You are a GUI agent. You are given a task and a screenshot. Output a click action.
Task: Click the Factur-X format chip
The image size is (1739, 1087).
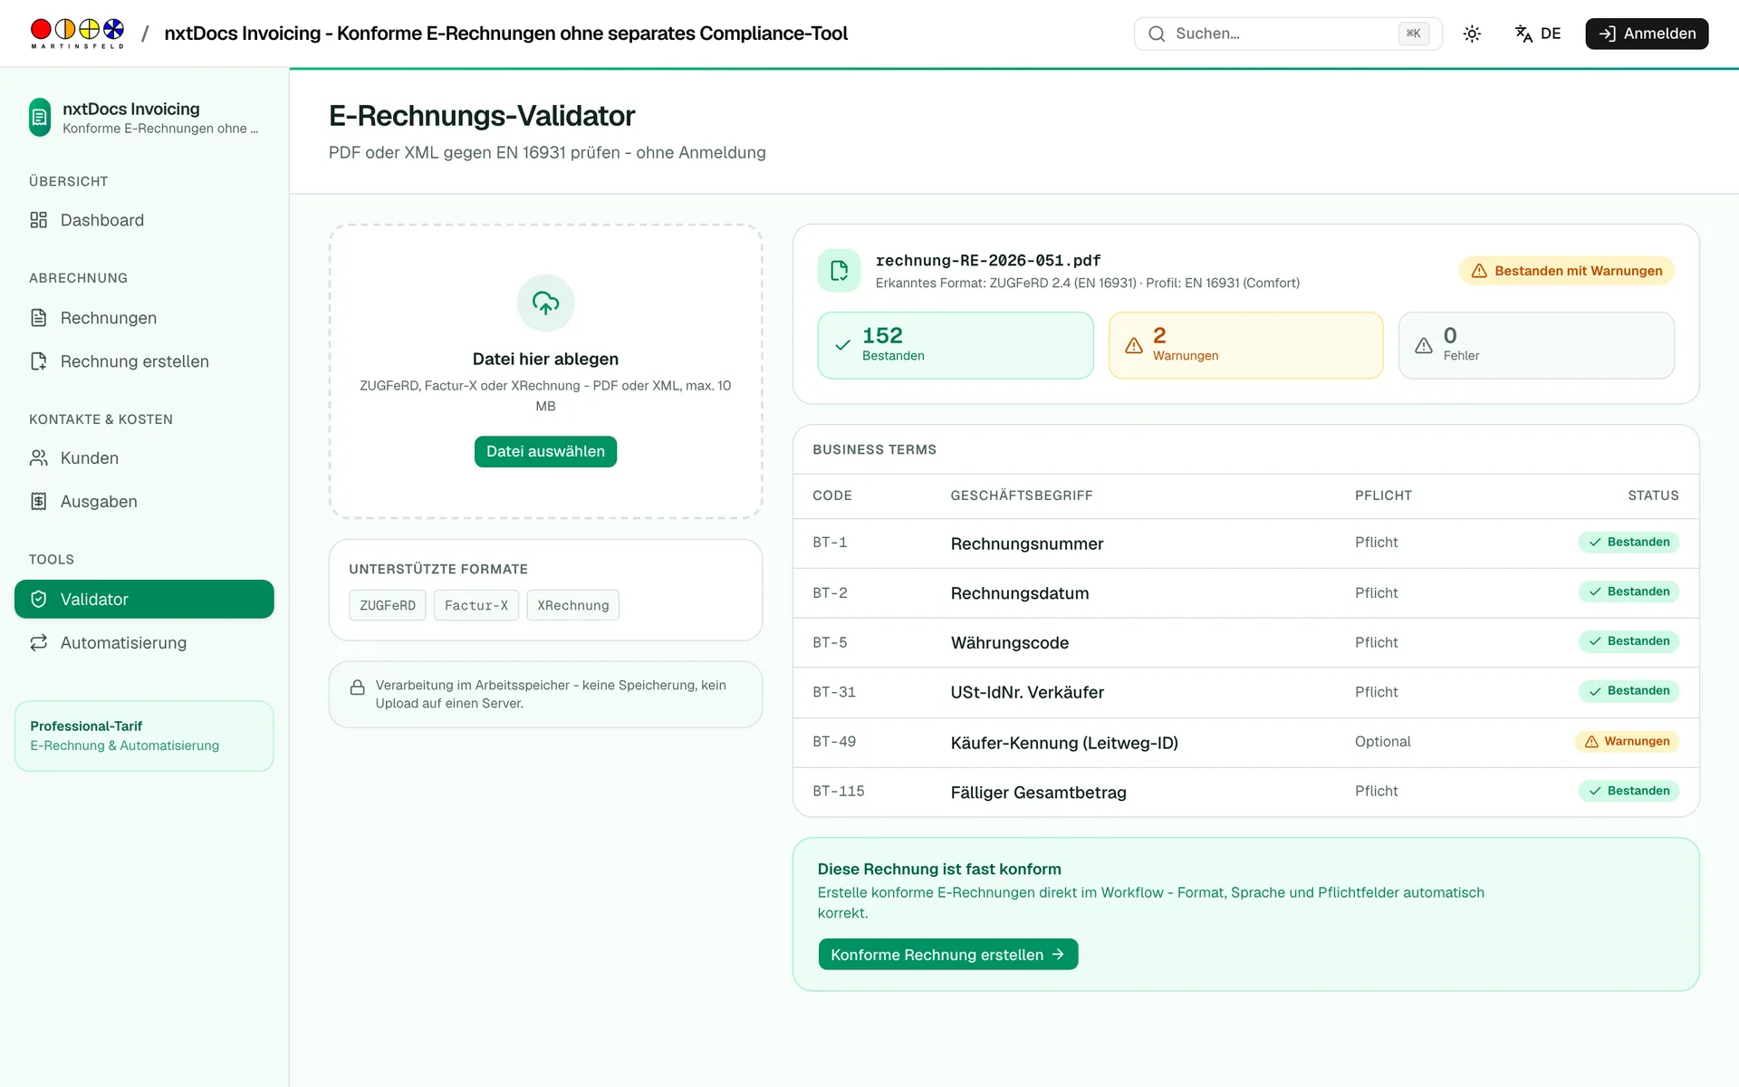coord(476,605)
